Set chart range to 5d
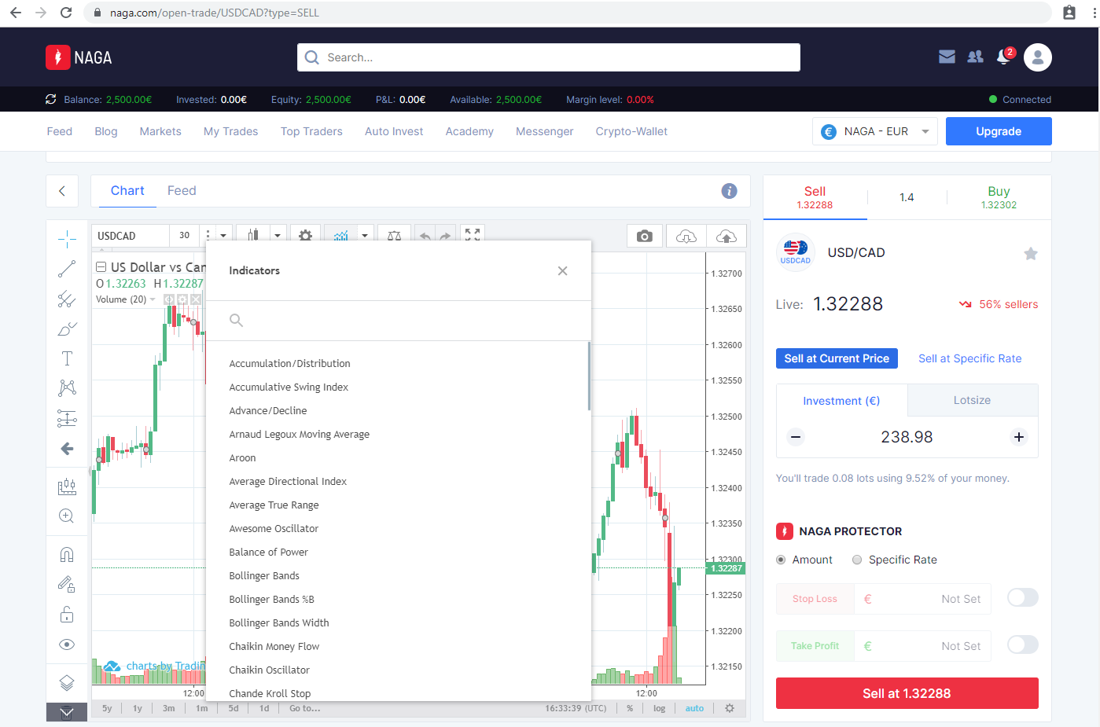The width and height of the screenshot is (1100, 727). click(234, 708)
